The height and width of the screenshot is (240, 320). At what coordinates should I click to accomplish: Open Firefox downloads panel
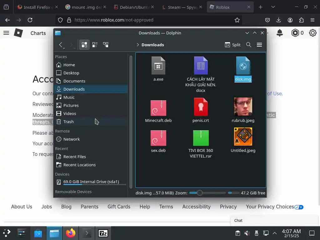coord(278,20)
